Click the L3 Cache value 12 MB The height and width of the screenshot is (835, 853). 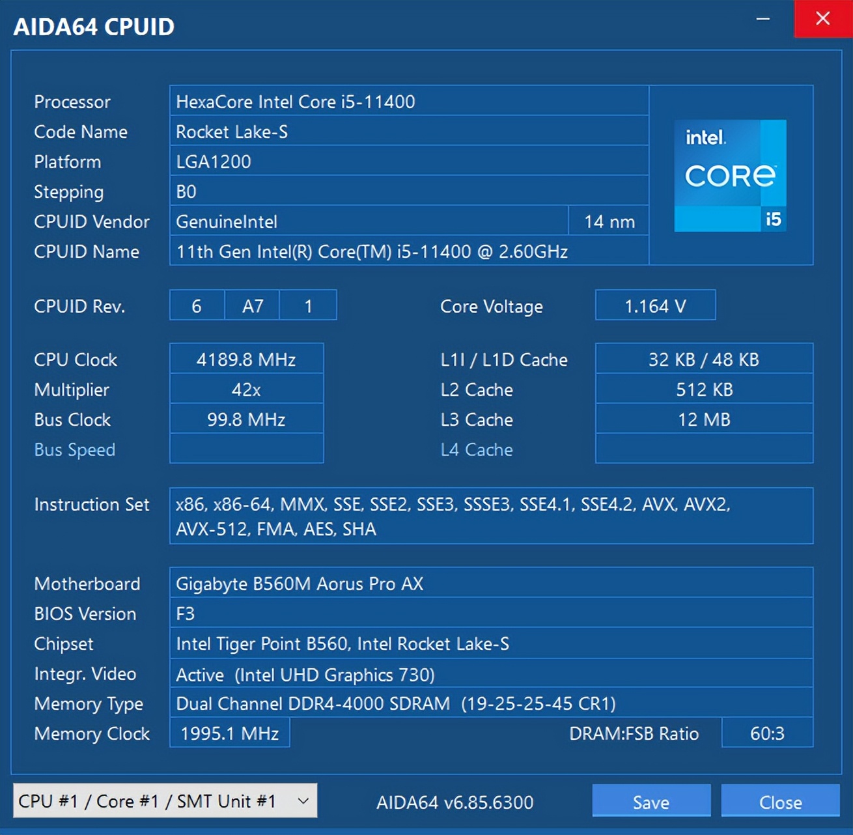point(703,419)
